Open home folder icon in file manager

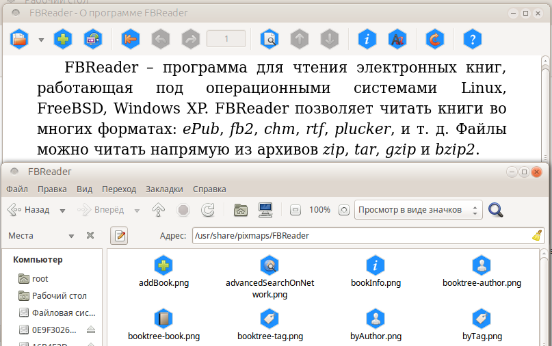tap(241, 210)
